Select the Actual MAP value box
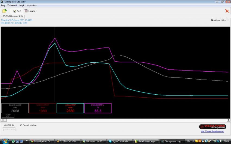 (x=70, y=108)
